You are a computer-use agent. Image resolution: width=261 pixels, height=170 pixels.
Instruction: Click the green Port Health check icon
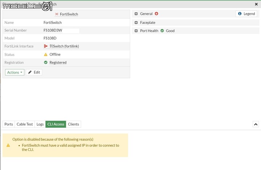point(162,31)
